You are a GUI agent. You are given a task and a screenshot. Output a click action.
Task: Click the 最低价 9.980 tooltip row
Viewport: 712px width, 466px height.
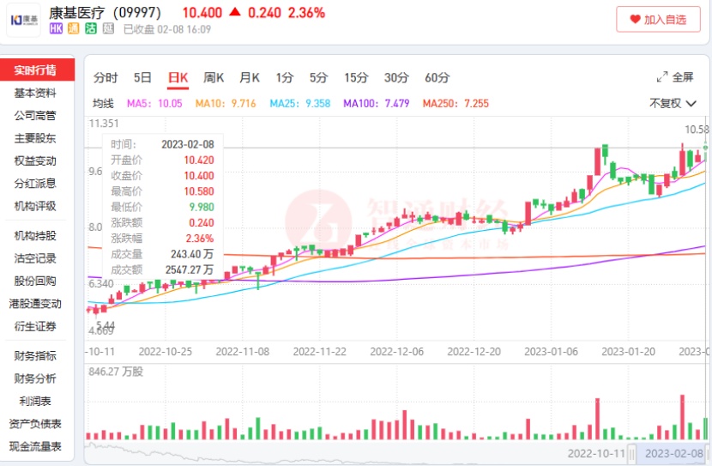[x=162, y=207]
